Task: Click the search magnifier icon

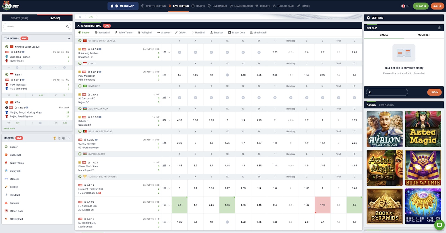Action: coord(67,27)
